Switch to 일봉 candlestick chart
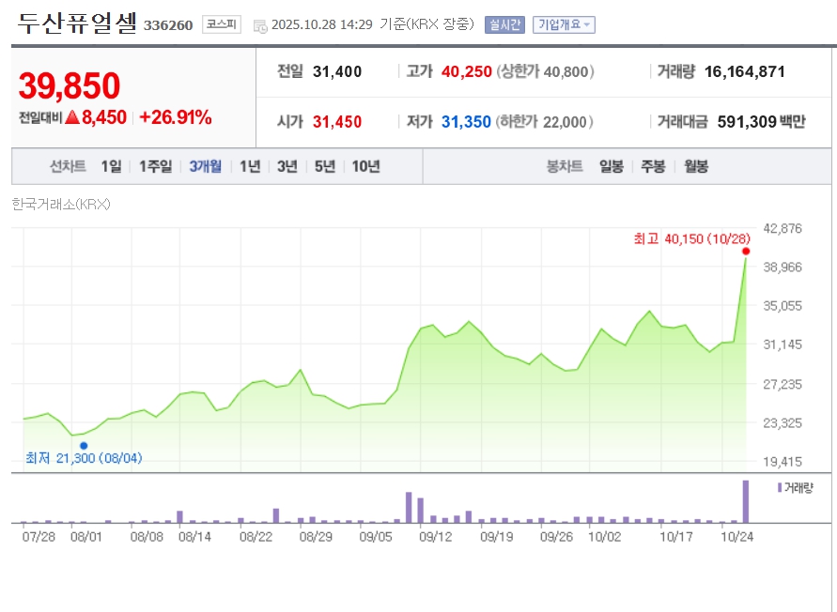 coord(611,166)
